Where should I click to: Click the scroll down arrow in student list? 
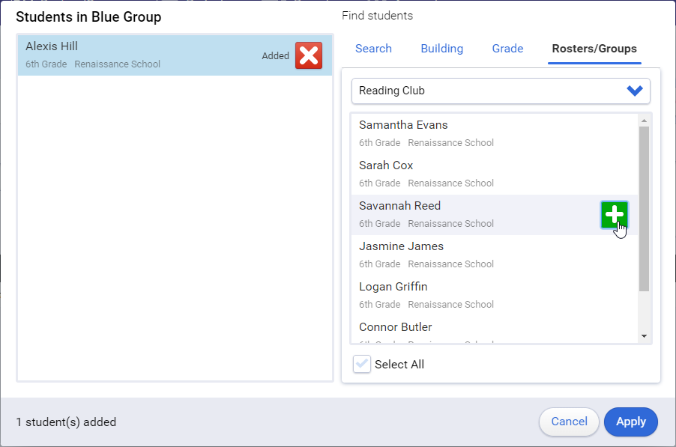644,336
